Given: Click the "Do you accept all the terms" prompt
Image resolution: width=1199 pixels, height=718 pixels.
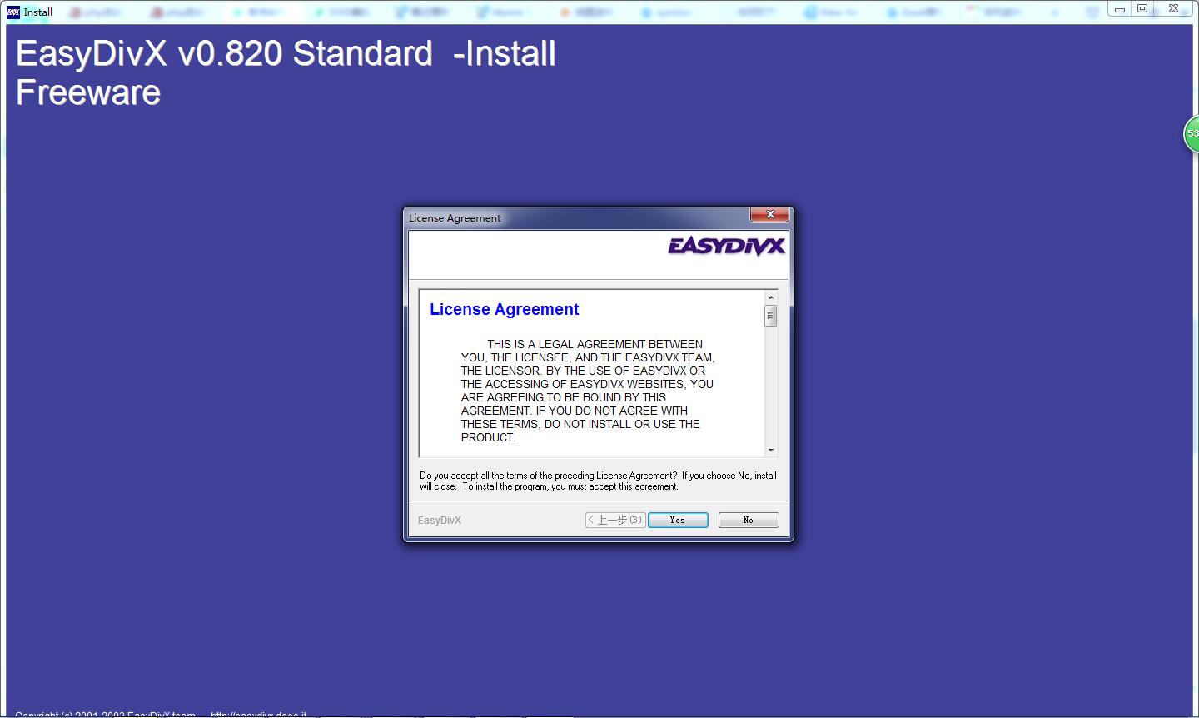Looking at the screenshot, I should (x=598, y=481).
